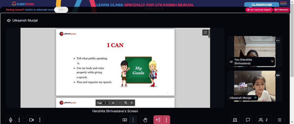The width and height of the screenshot is (294, 124).
Task: Click the PlanetSpark logo in header
Action: click(x=23, y=4)
